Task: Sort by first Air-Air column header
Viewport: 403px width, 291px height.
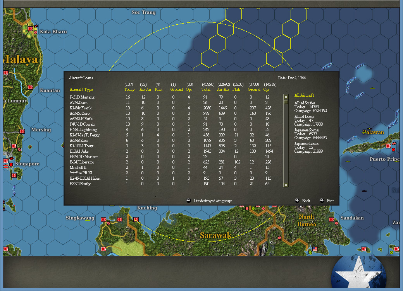Action: coord(145,90)
